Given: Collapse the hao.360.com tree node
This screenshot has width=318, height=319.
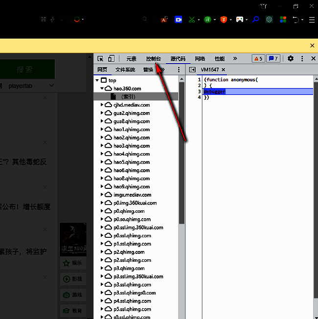Looking at the screenshot, I should (x=102, y=89).
